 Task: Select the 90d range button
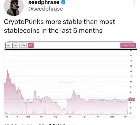15,45
